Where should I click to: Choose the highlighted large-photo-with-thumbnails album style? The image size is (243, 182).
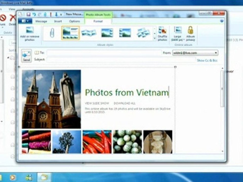tap(71, 33)
